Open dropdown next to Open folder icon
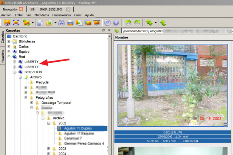 coord(33,23)
